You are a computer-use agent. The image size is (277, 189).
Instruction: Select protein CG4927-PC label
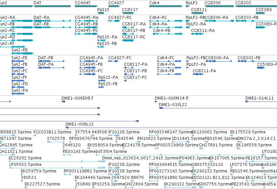[120, 58]
